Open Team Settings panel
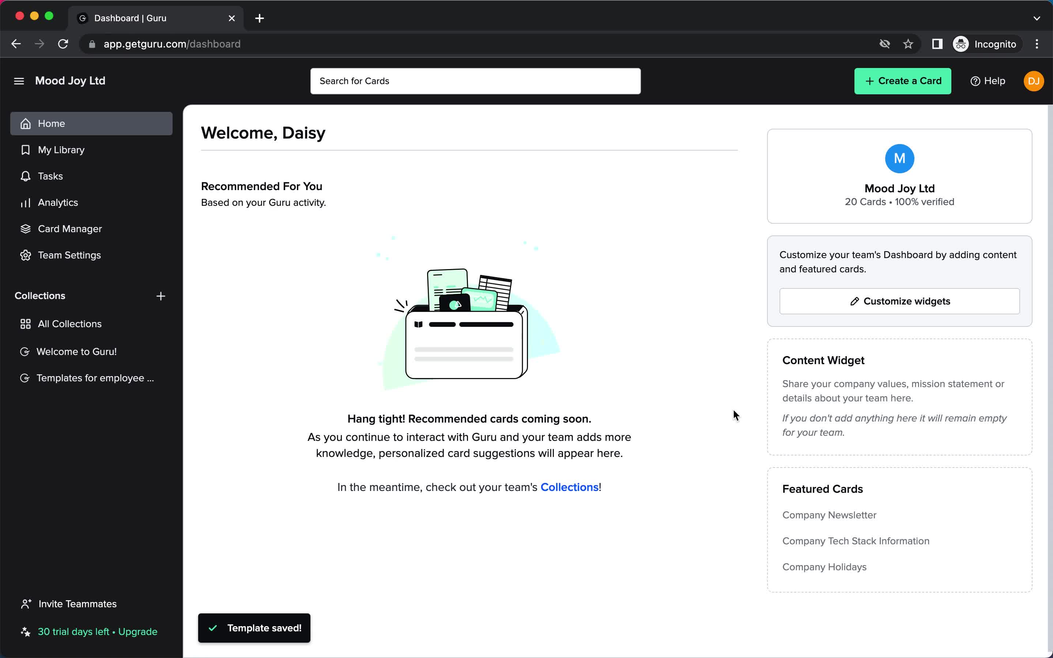 point(69,255)
